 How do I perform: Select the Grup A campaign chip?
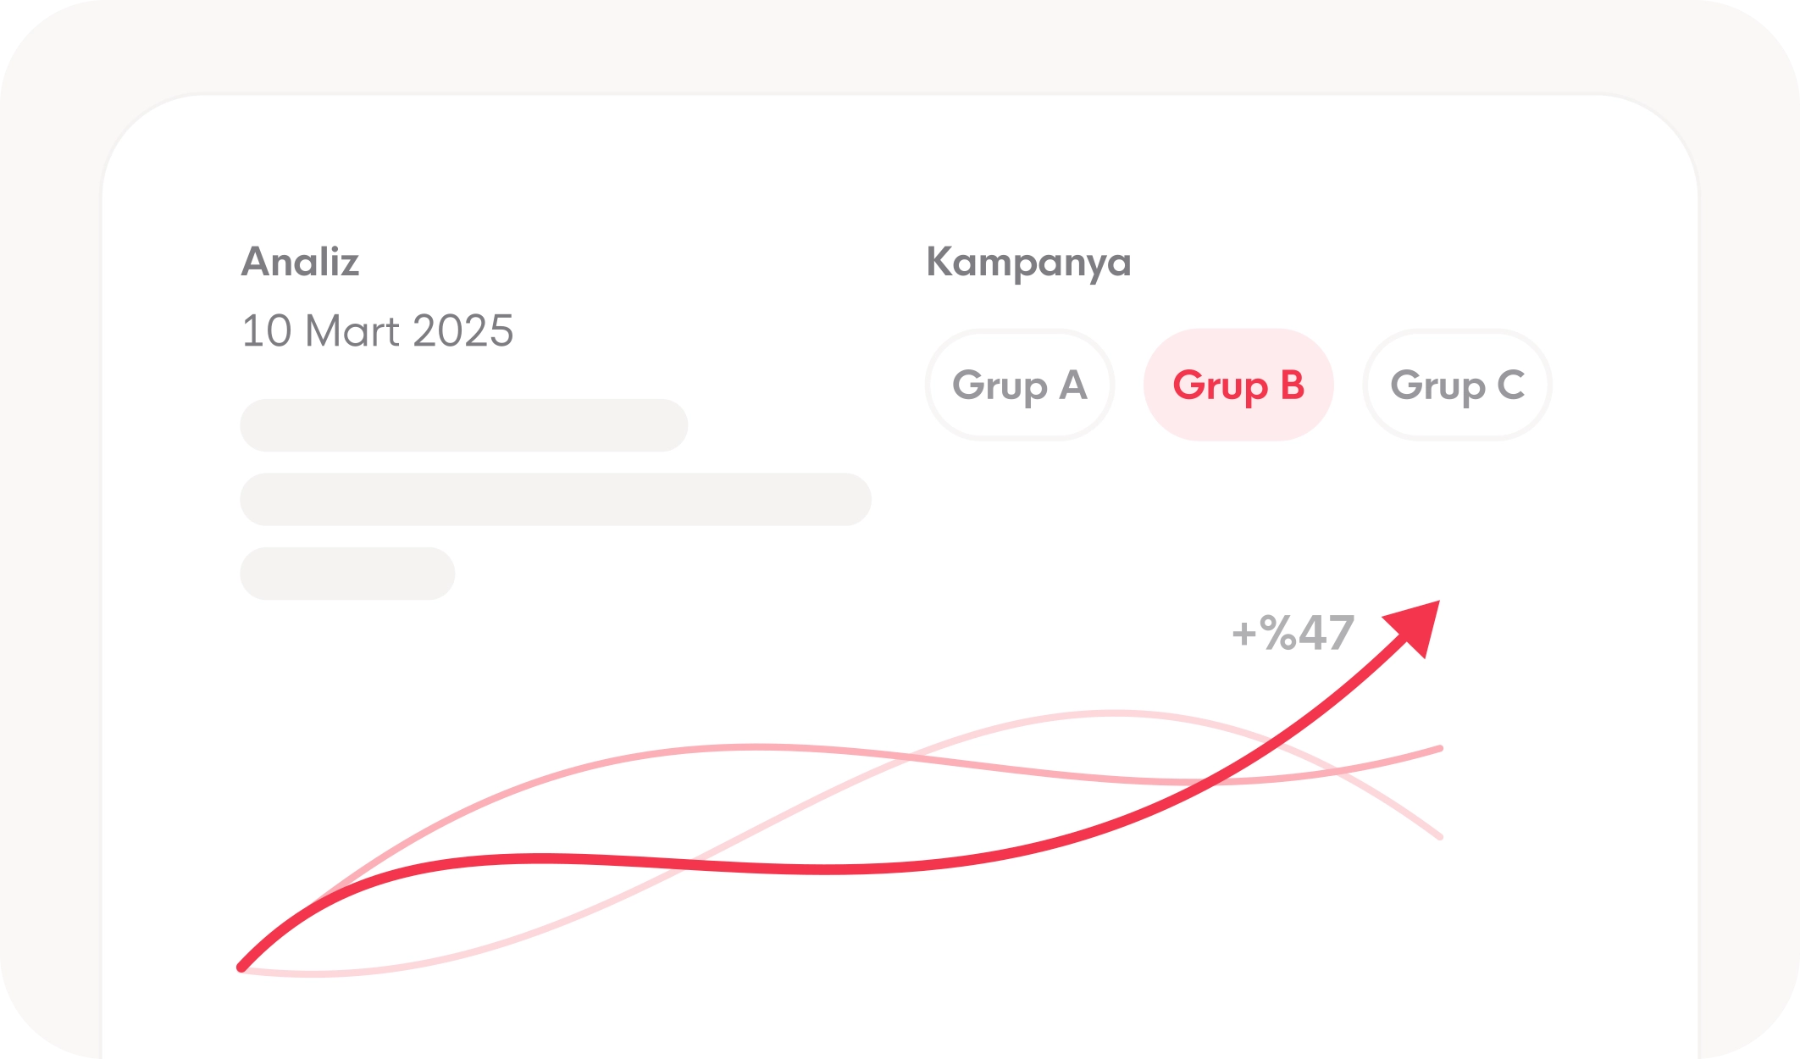pyautogui.click(x=1019, y=385)
